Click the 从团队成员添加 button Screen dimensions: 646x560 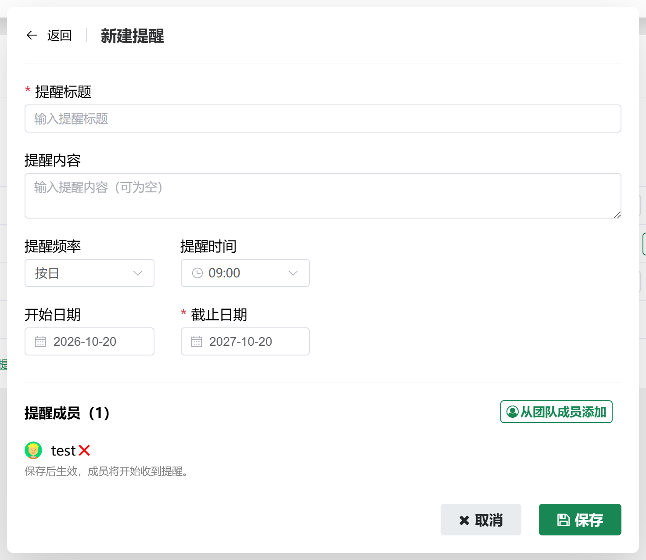click(x=556, y=412)
